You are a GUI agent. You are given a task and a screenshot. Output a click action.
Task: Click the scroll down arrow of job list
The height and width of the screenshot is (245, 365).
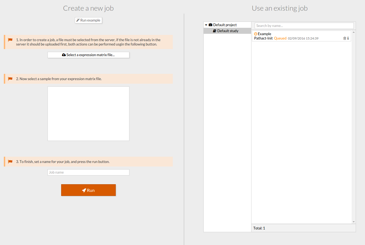click(354, 222)
